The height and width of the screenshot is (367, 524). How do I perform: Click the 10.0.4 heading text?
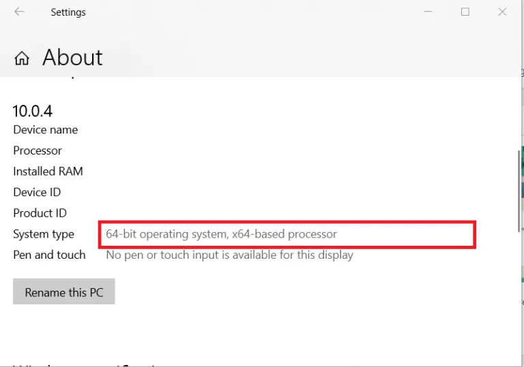click(x=33, y=111)
